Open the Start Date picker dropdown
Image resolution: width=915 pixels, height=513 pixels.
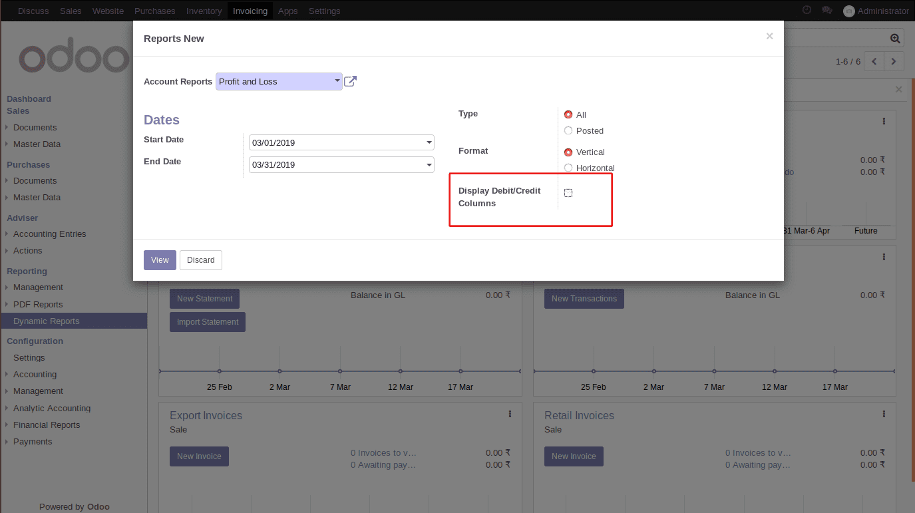429,142
